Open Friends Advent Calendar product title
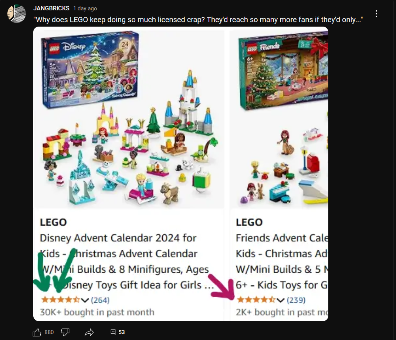The image size is (396, 340). tap(282, 262)
